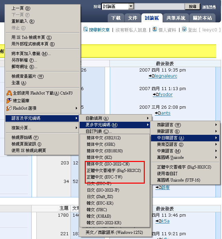Image resolution: width=222 pixels, height=239 pixels.
Task: Choose 用 IE Tab 檢視本頁
Action: [43, 37]
